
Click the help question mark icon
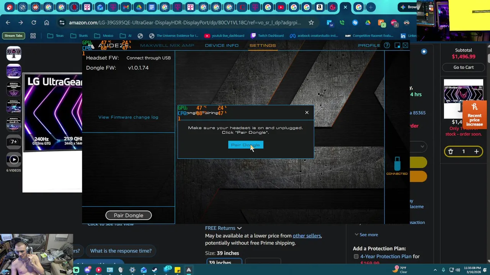(387, 45)
